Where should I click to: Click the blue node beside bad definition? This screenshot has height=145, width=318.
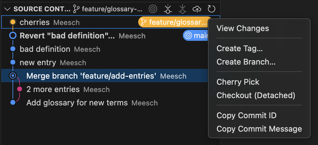tap(13, 49)
